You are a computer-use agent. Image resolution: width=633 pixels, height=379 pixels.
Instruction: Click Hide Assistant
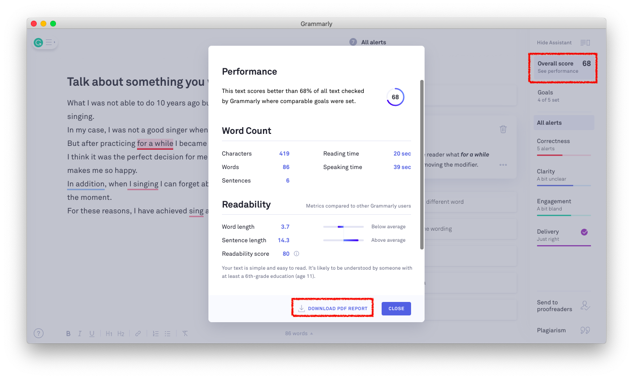(x=554, y=42)
